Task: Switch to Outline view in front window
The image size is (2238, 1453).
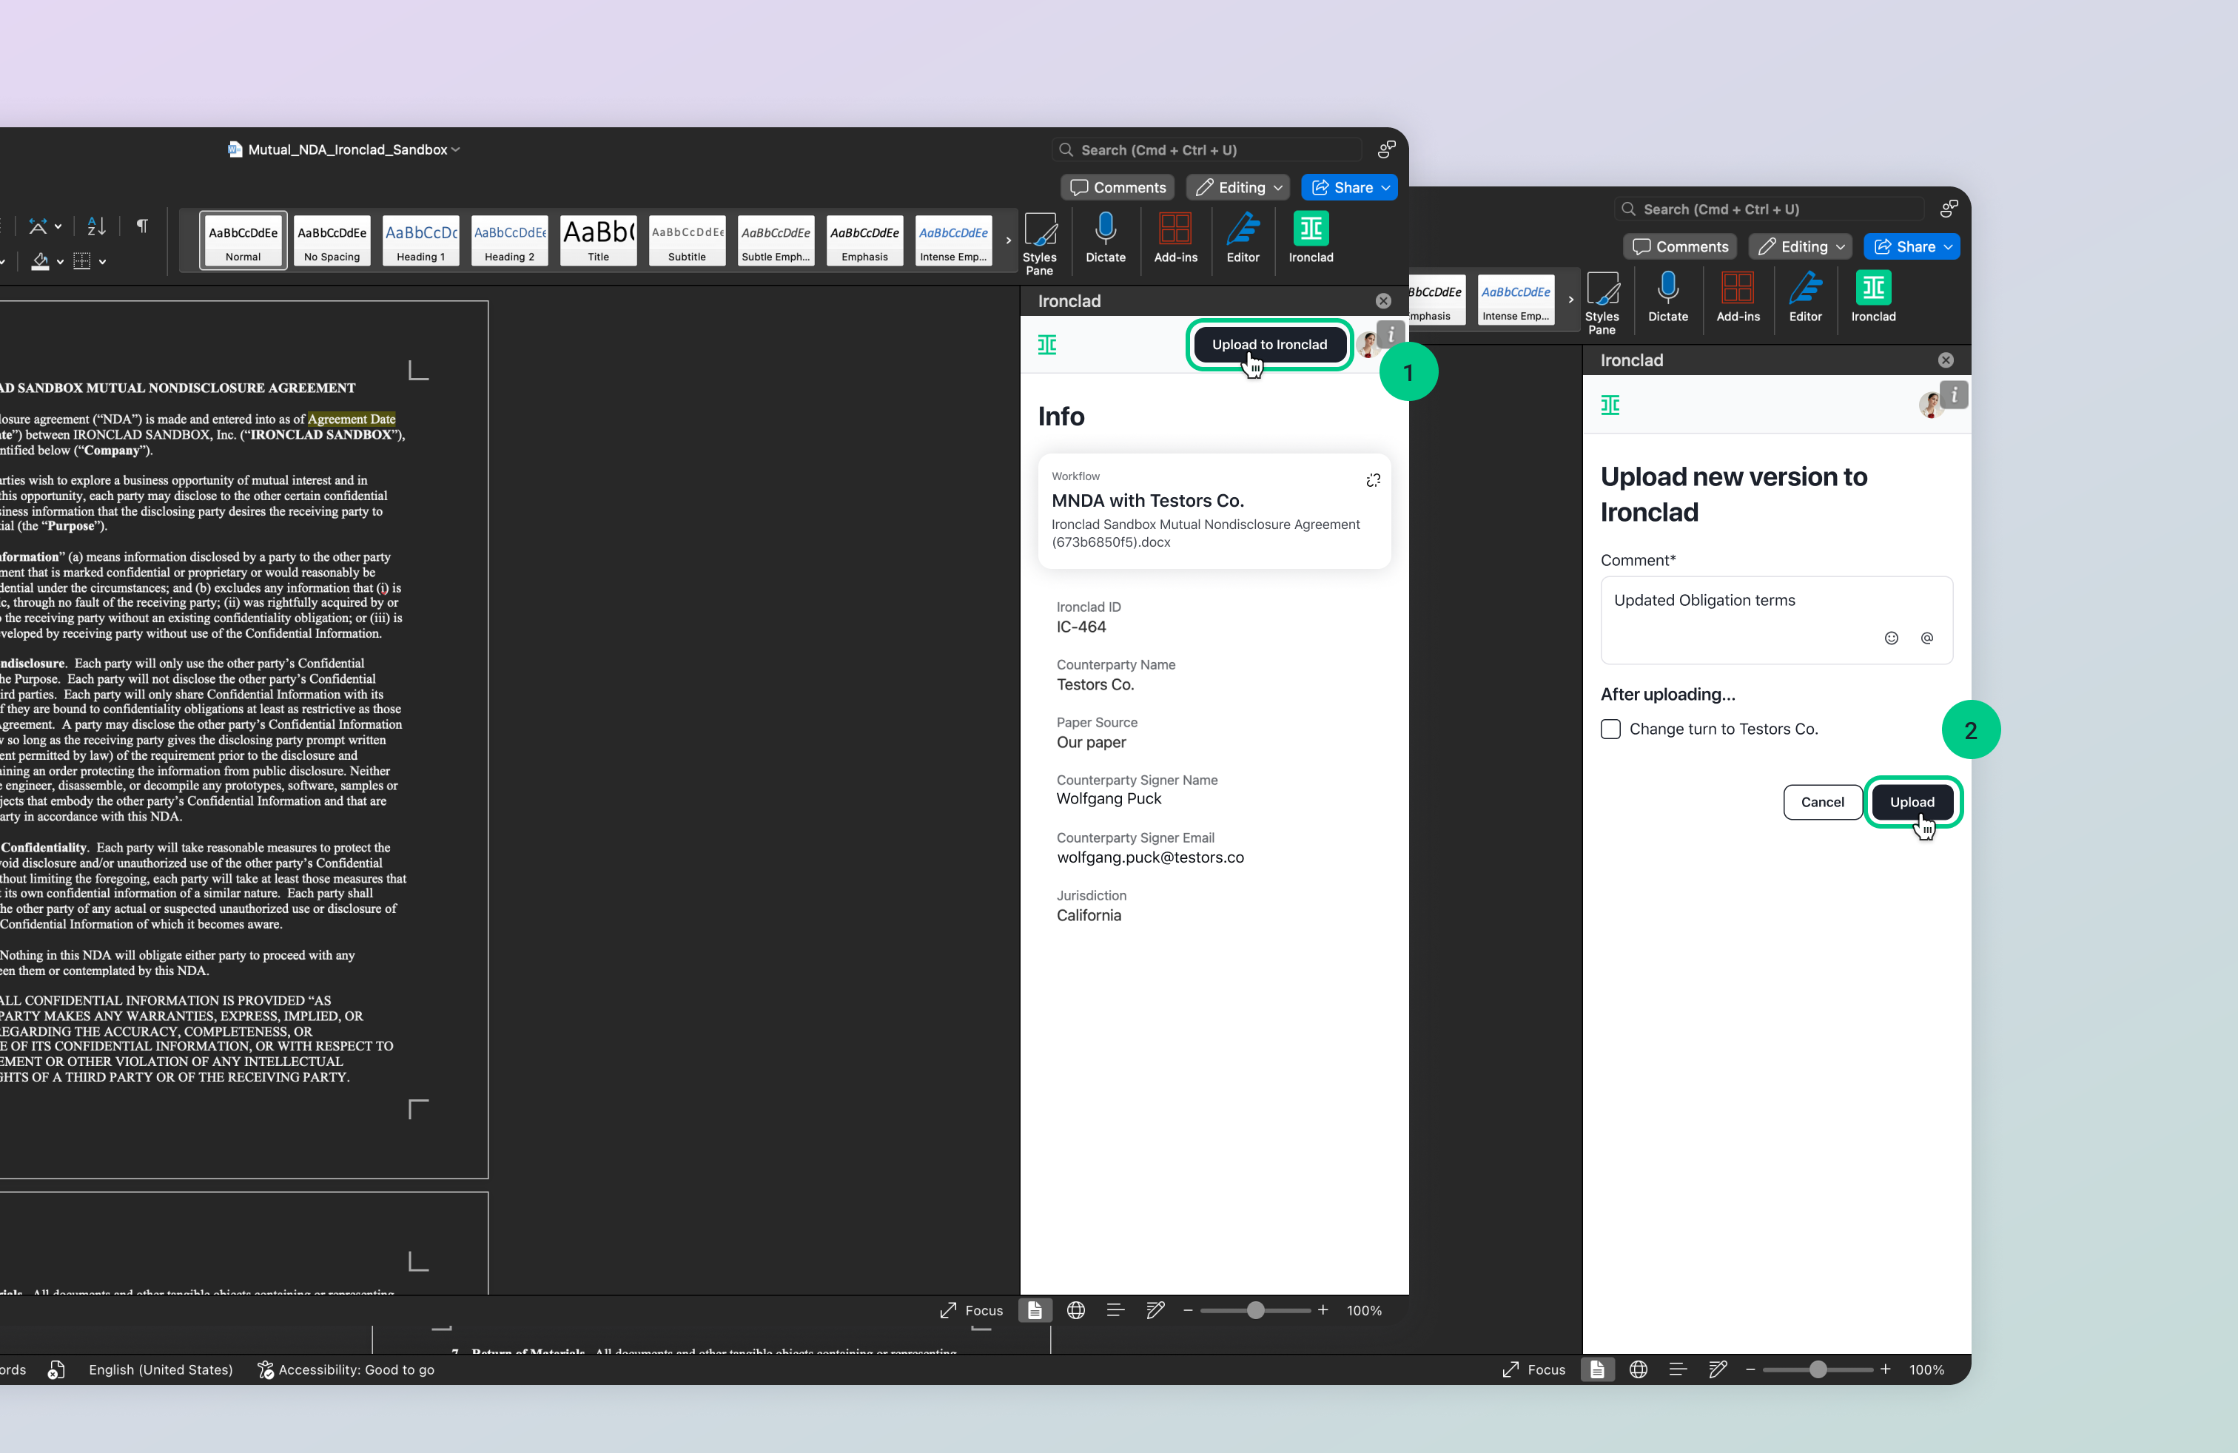Action: click(1115, 1310)
